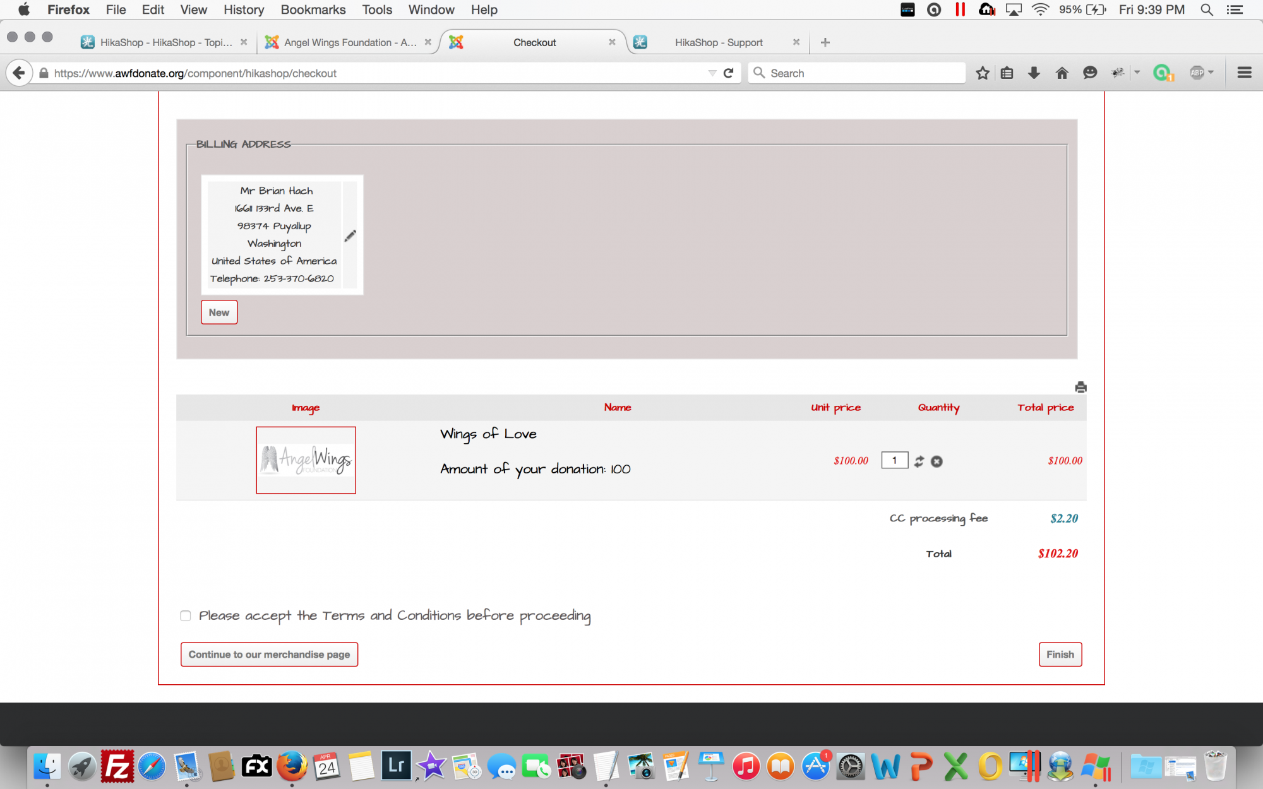Image resolution: width=1263 pixels, height=789 pixels.
Task: Click the printer icon above the cart
Action: [1080, 387]
